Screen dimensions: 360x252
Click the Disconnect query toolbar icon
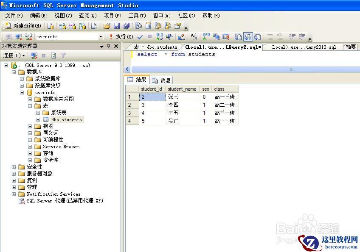click(19, 37)
